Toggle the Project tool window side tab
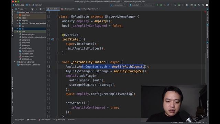The image size is (220, 124). pos(12,32)
